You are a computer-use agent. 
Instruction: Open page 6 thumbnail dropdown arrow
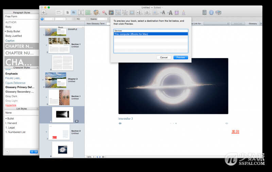(x=77, y=121)
